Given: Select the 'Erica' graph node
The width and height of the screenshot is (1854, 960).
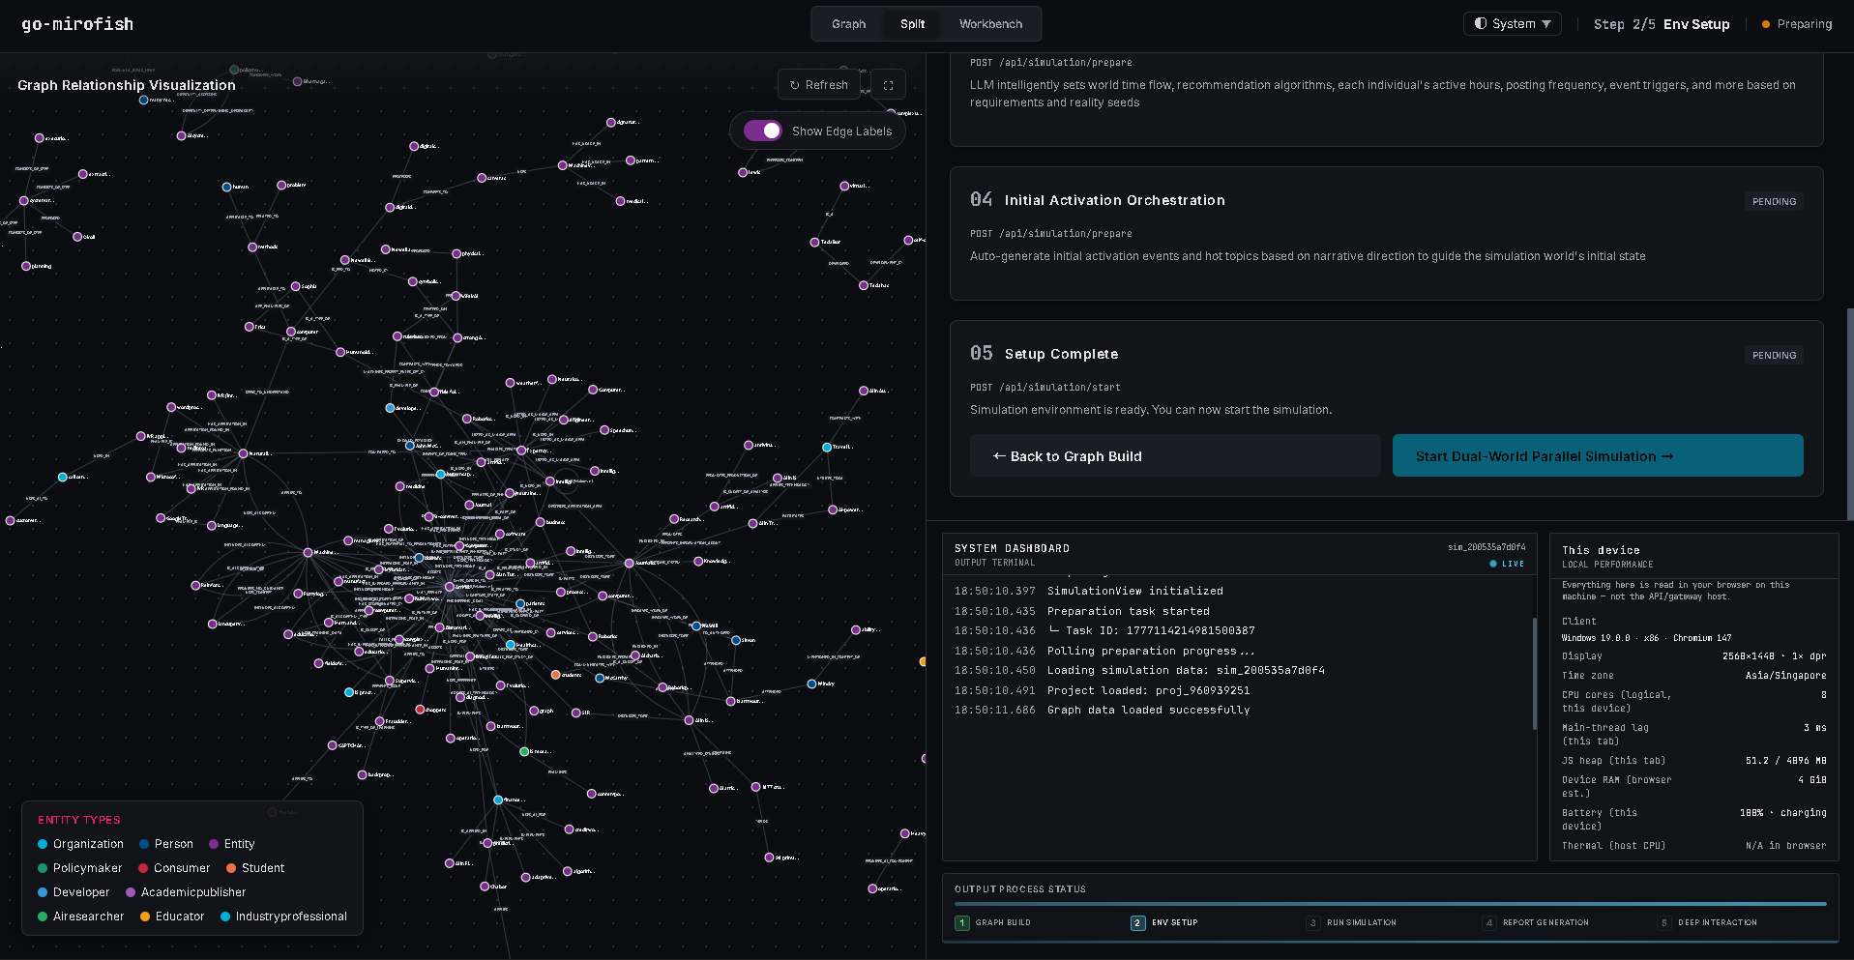Looking at the screenshot, I should pyautogui.click(x=250, y=327).
